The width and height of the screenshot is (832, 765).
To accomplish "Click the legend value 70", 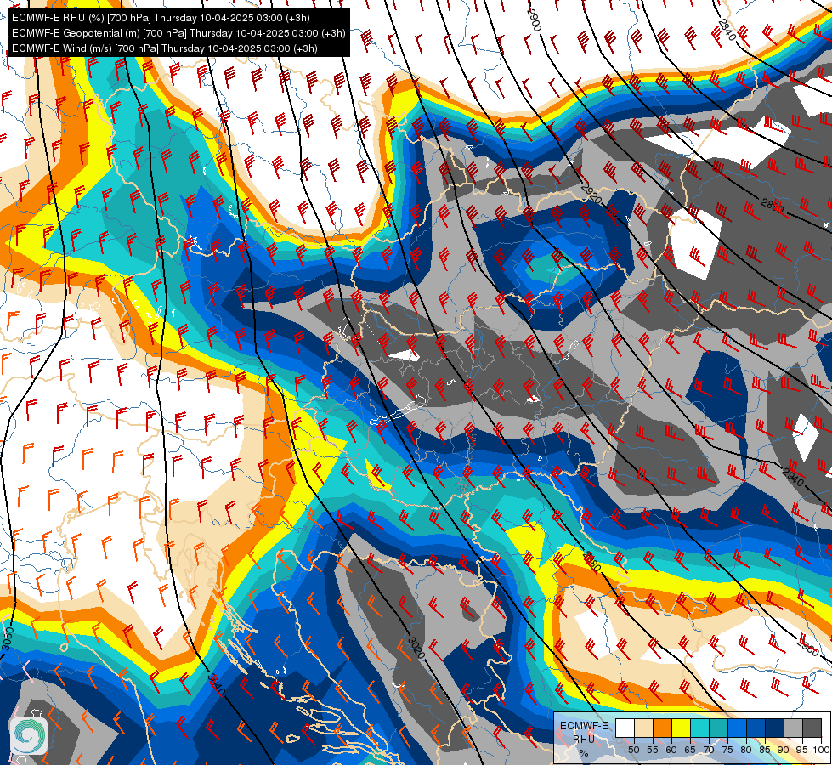I will pyautogui.click(x=709, y=750).
